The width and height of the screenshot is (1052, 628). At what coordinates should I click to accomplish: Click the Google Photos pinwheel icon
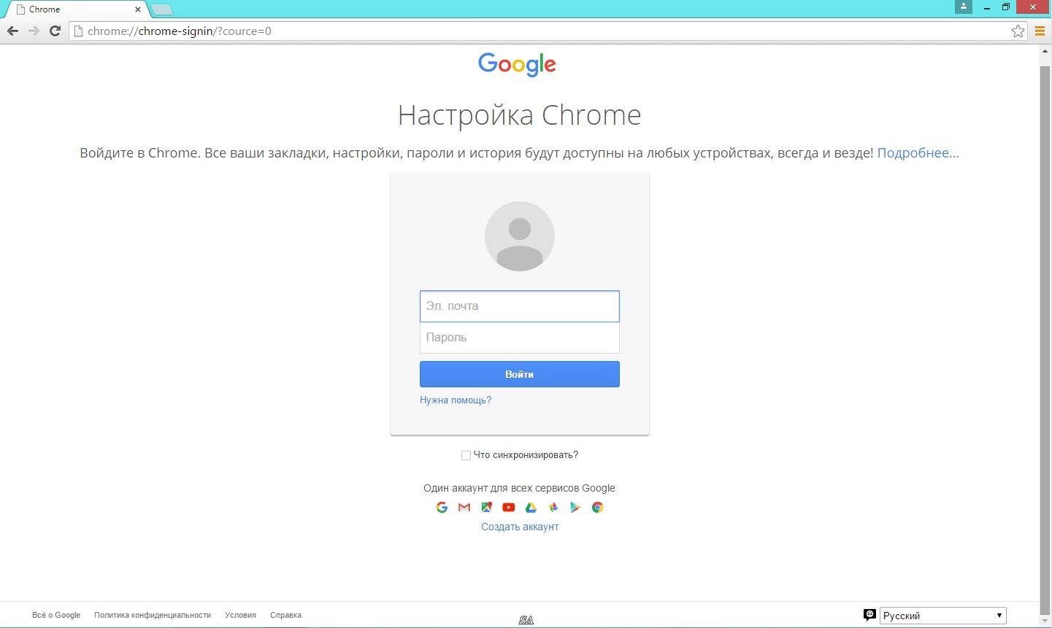(x=553, y=507)
